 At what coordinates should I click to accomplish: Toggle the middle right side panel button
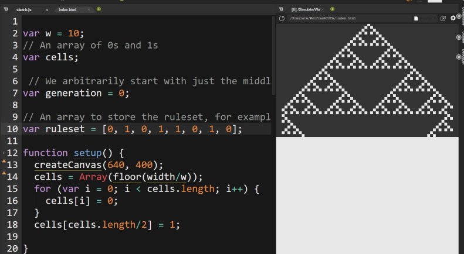[459, 37]
